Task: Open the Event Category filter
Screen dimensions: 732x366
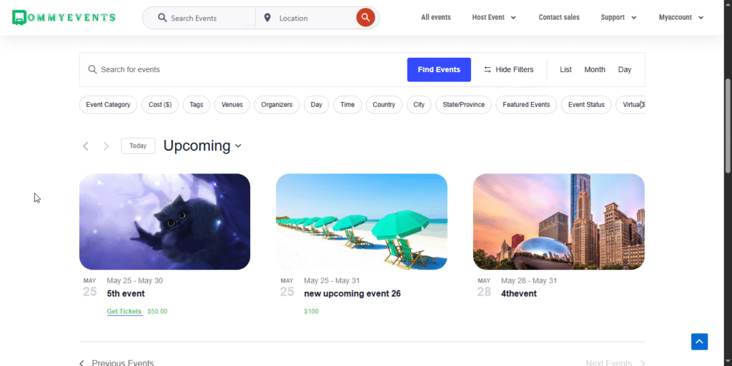Action: (x=109, y=105)
